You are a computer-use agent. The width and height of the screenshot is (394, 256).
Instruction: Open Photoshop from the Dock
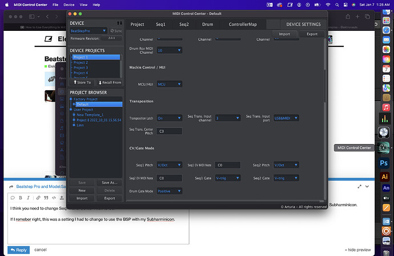[x=384, y=163]
